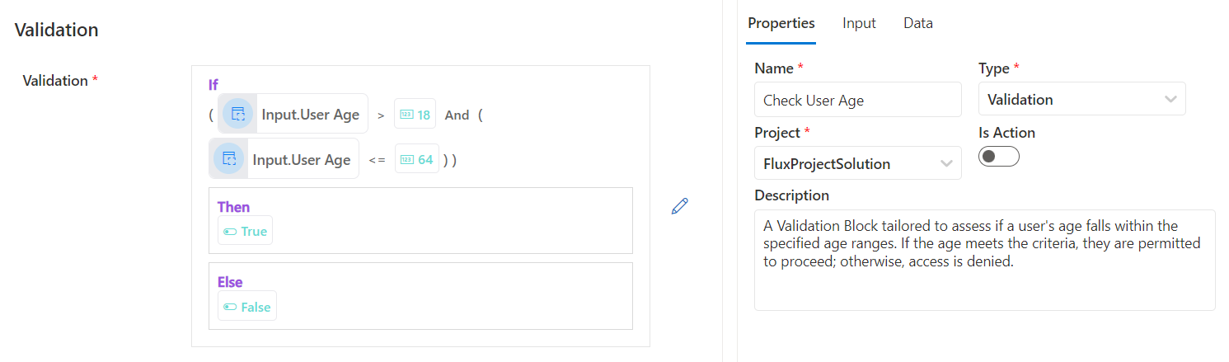Switch to the Properties tab

[781, 23]
